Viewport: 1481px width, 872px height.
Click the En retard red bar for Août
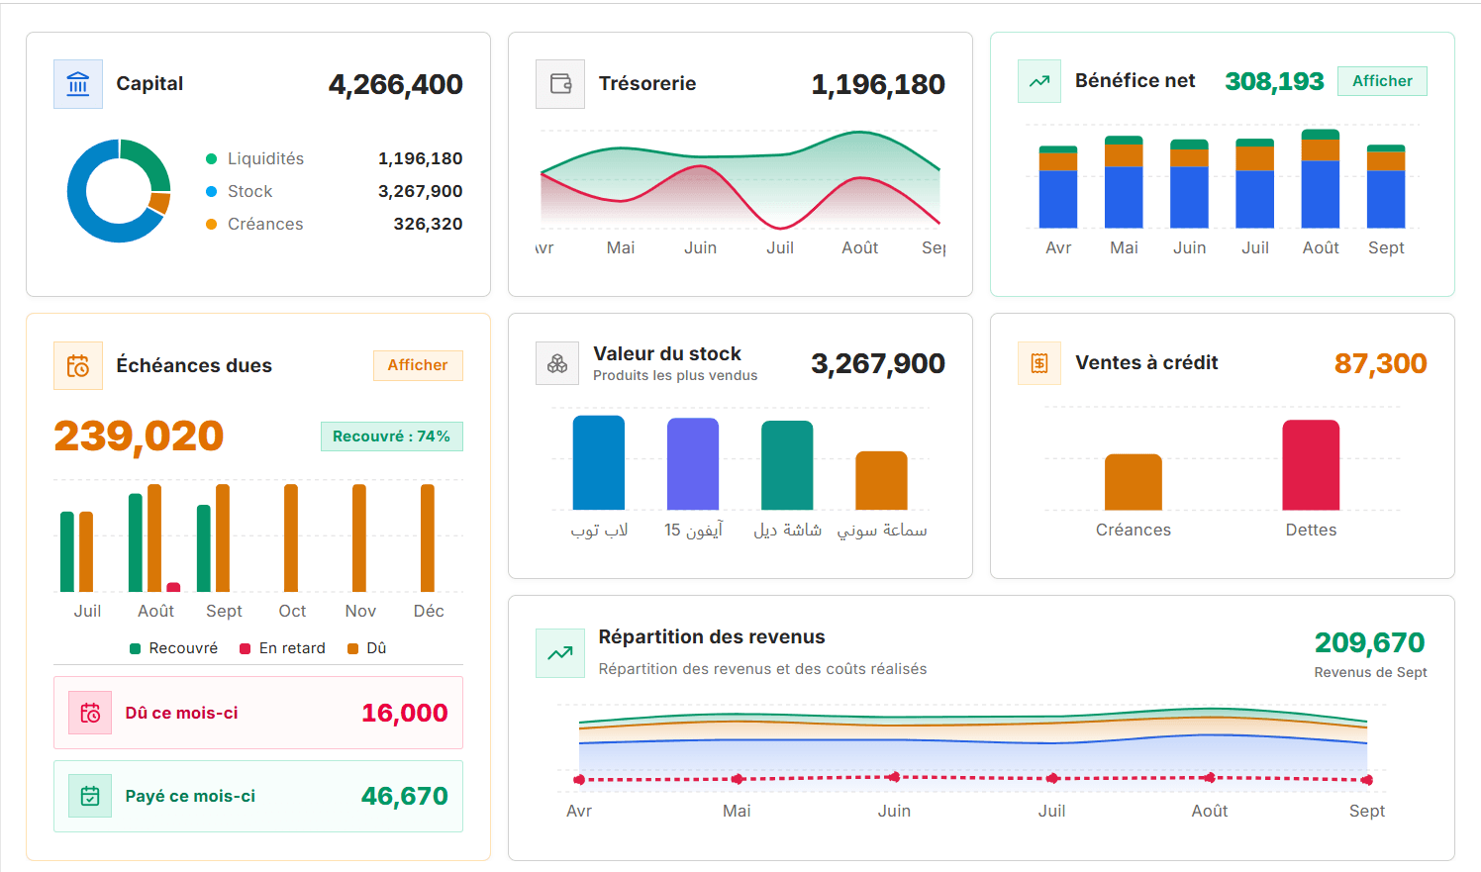click(174, 587)
